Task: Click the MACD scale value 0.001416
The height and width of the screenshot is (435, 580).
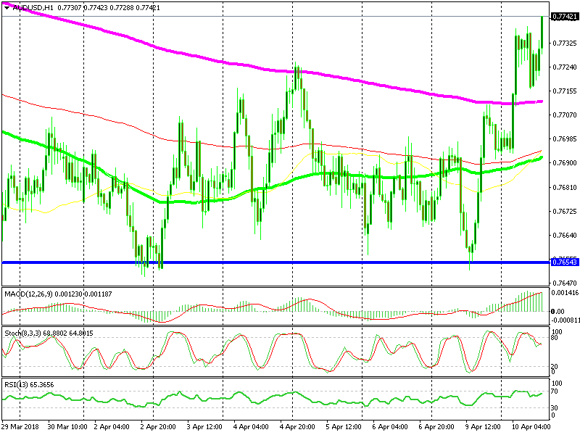Action: pyautogui.click(x=565, y=293)
